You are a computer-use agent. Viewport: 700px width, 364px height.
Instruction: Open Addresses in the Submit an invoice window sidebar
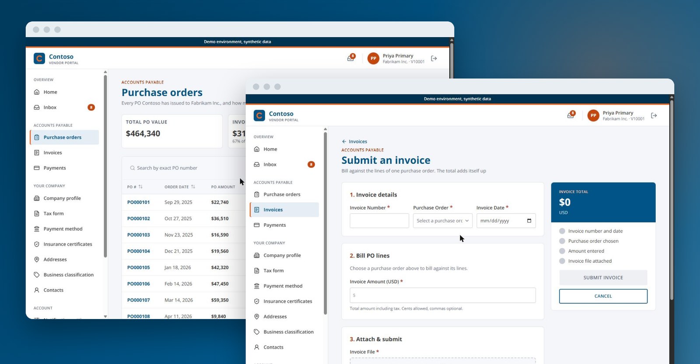(x=284, y=317)
